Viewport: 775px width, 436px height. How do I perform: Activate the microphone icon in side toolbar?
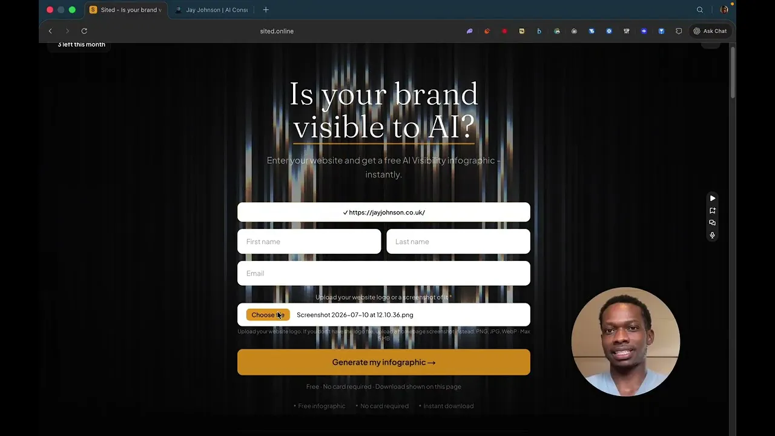[x=713, y=235]
